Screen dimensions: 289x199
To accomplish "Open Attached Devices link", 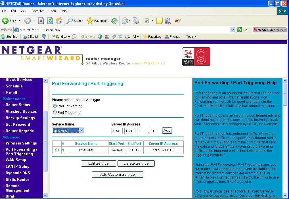I will [21, 111].
